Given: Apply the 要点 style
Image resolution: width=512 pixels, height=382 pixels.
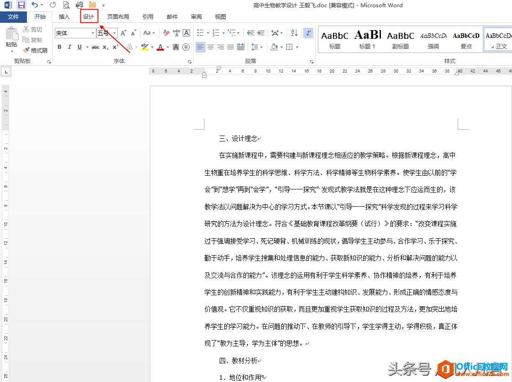Looking at the screenshot, I should point(466,39).
